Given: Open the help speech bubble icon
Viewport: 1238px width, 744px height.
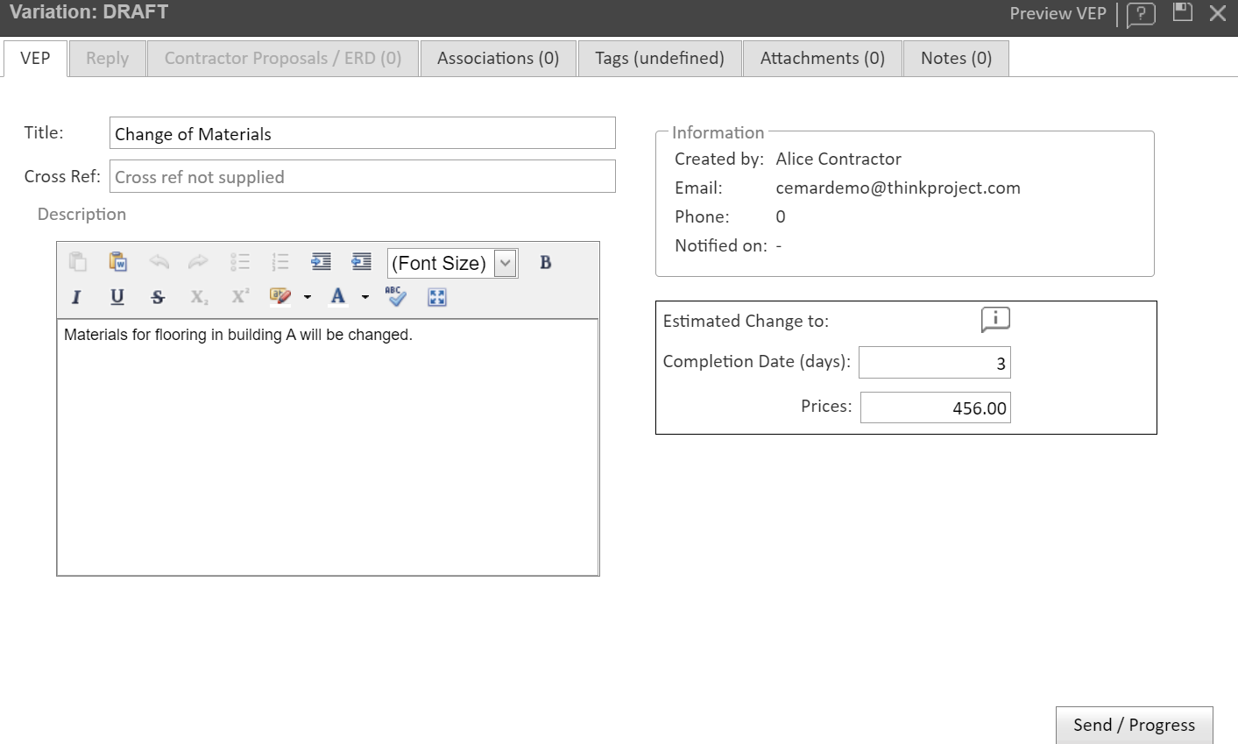Looking at the screenshot, I should (1141, 14).
